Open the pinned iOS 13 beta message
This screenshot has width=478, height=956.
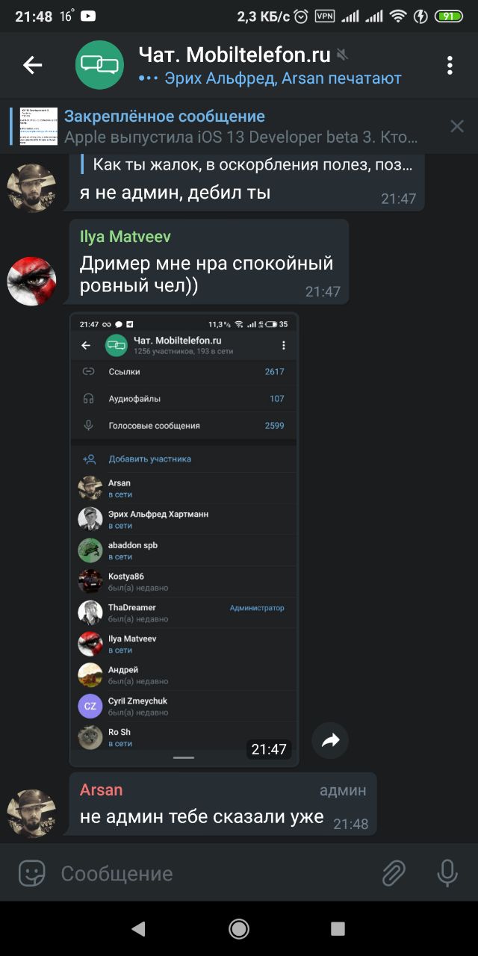pos(224,126)
